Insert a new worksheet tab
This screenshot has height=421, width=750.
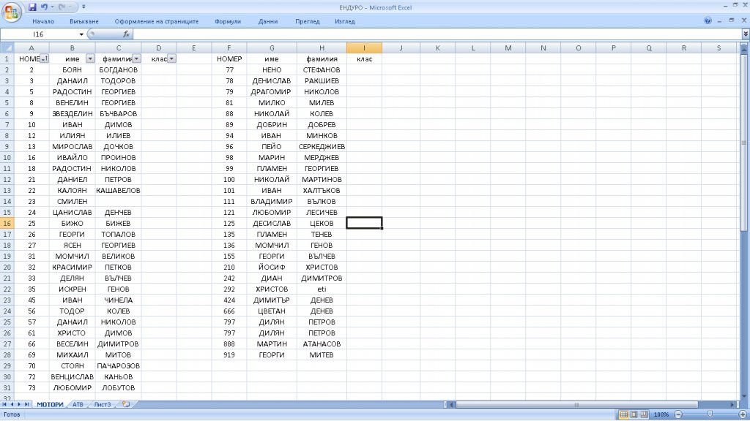point(125,403)
